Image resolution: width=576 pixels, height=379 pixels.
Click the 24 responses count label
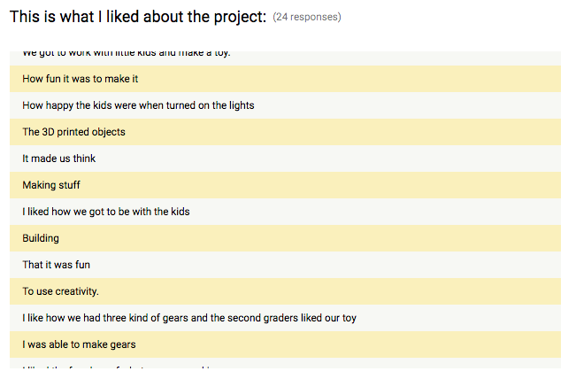307,17
